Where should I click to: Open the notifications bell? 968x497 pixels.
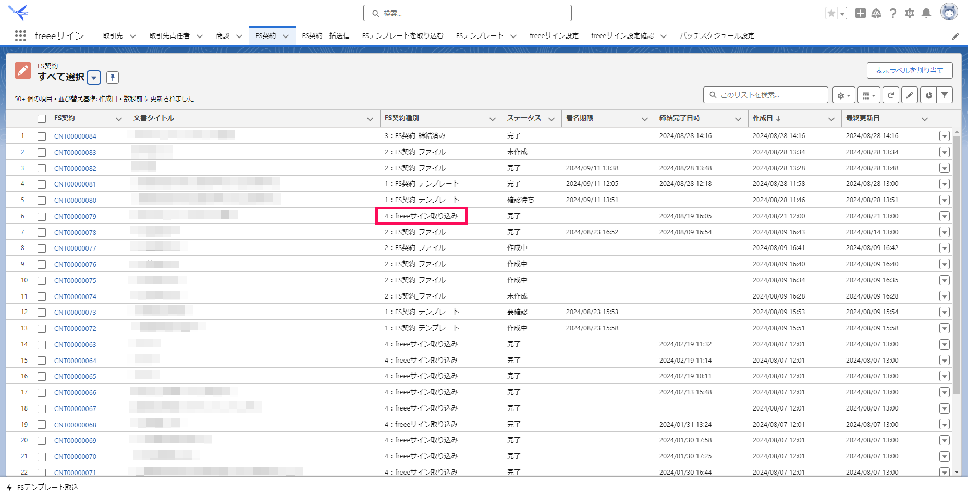(926, 13)
